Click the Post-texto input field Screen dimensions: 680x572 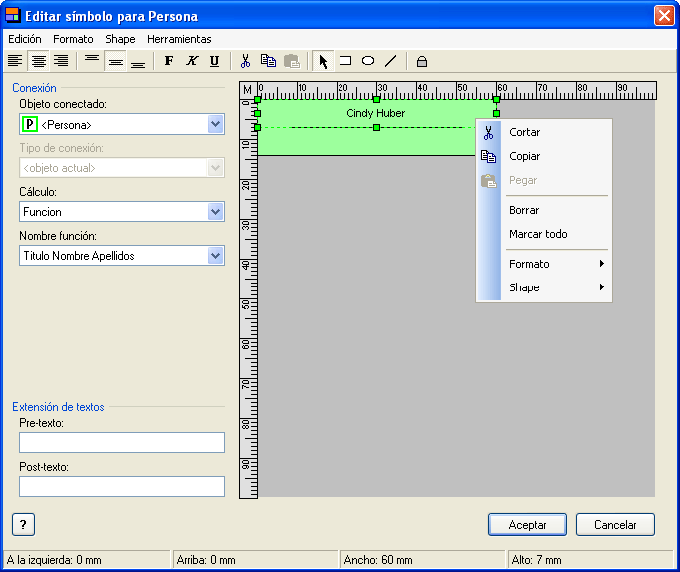coord(122,486)
